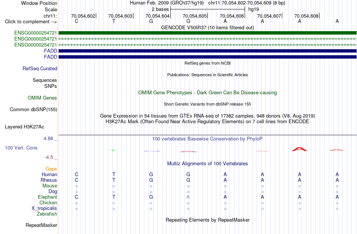Open the Layered H3K27Ac track label

pyautogui.click(x=24, y=127)
